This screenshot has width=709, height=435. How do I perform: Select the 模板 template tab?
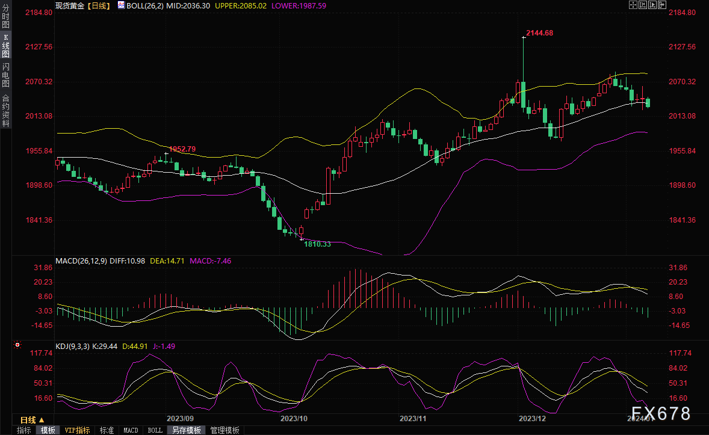48,430
